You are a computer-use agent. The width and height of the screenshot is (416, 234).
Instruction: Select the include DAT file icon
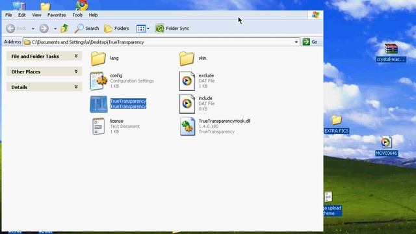point(187,104)
